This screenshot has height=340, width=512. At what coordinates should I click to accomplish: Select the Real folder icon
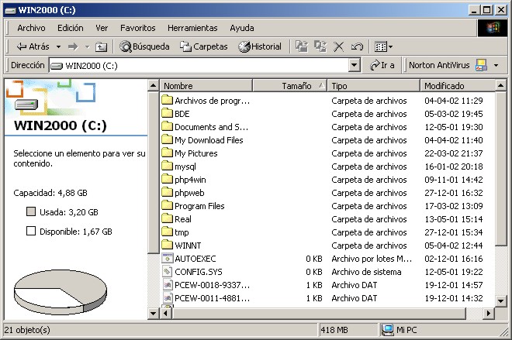pos(168,218)
